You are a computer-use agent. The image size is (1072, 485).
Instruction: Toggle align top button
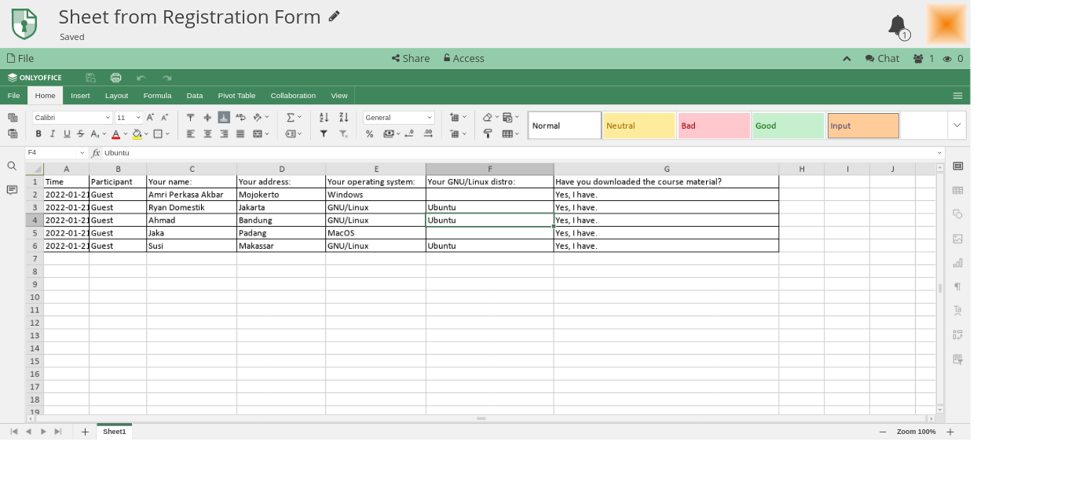click(x=191, y=118)
